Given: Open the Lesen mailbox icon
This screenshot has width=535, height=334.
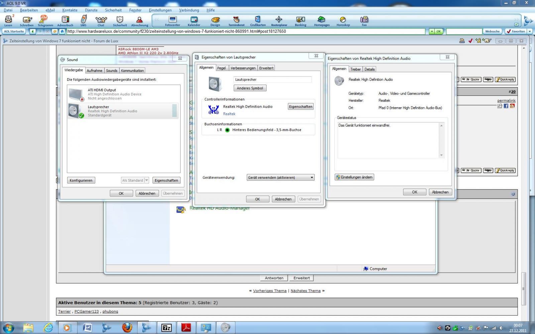Looking at the screenshot, I should click(x=8, y=21).
